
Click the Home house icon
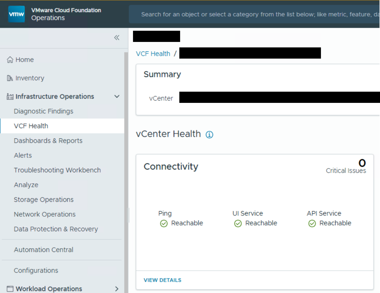(10, 60)
